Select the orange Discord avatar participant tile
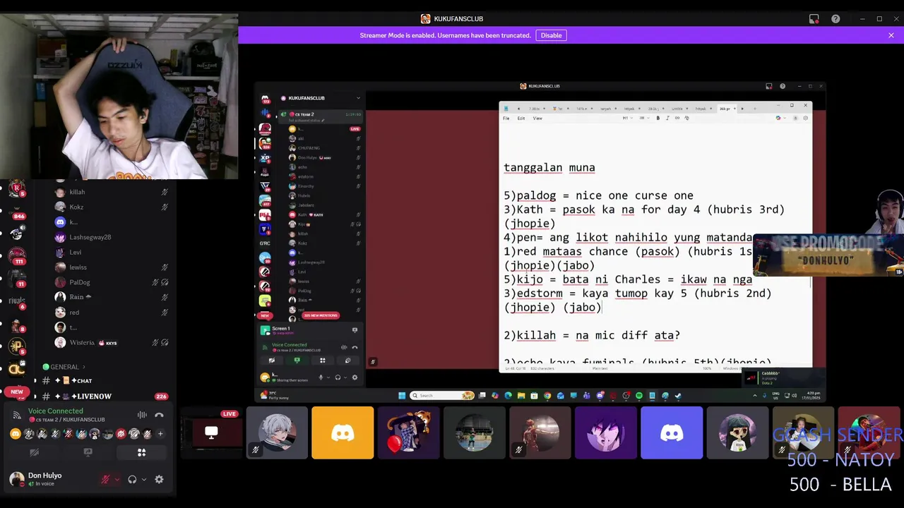Screen dimensions: 904x508 coord(343,433)
